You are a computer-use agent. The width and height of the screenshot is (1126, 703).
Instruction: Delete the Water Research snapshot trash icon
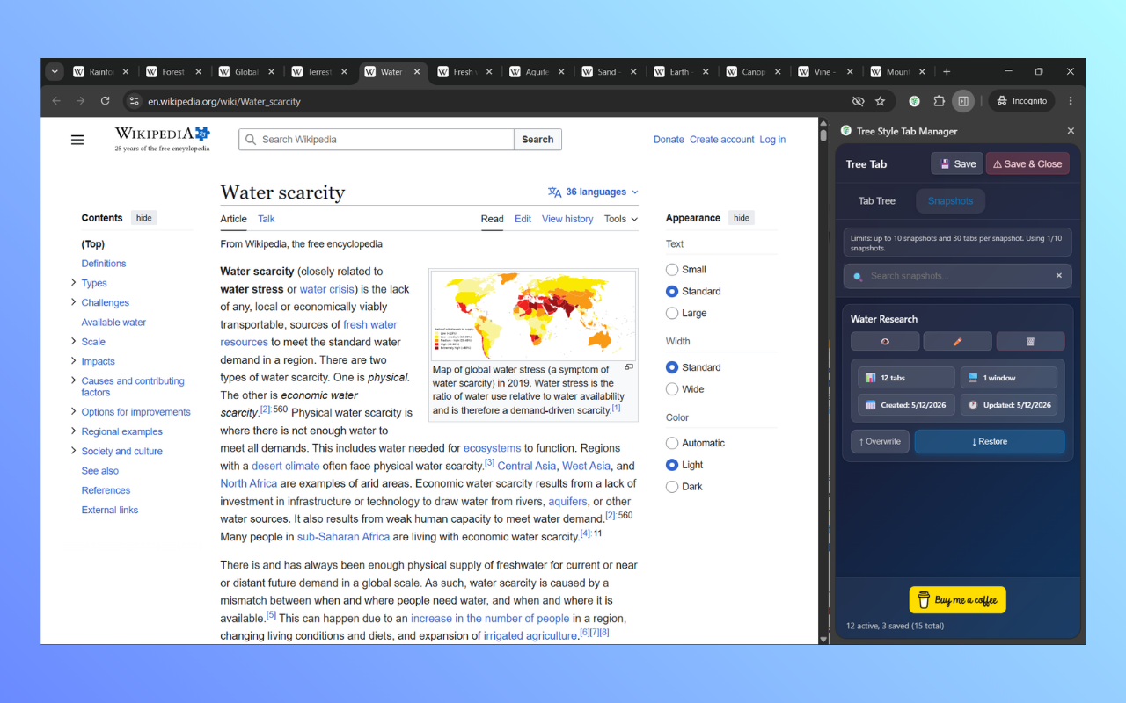1030,341
